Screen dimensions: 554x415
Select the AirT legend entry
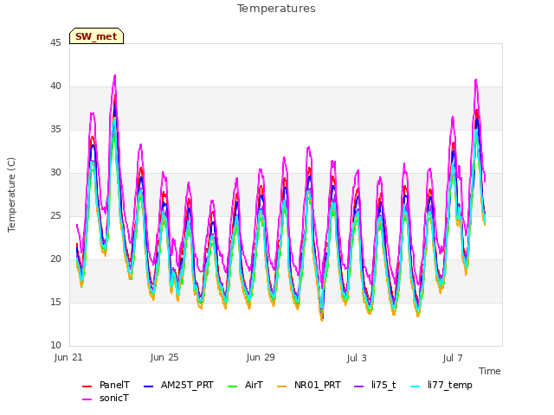tap(245, 385)
